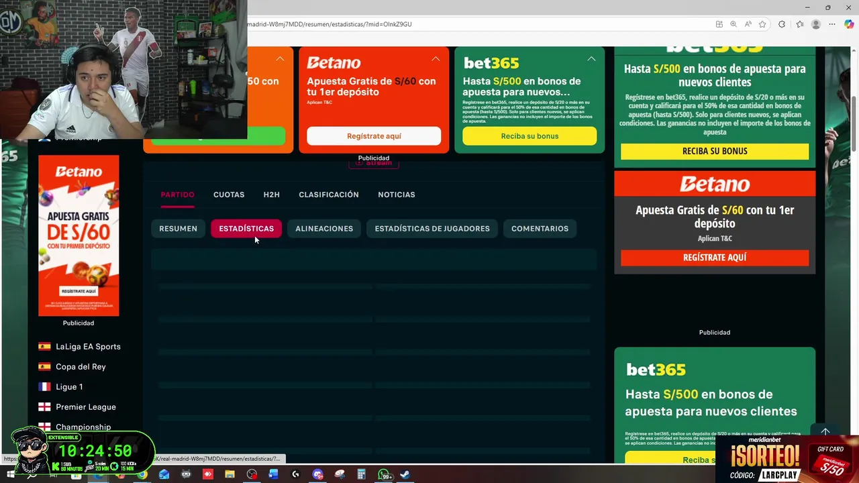Click the sidebar RECIBA SU BONUS button
859x483 pixels.
coord(715,151)
